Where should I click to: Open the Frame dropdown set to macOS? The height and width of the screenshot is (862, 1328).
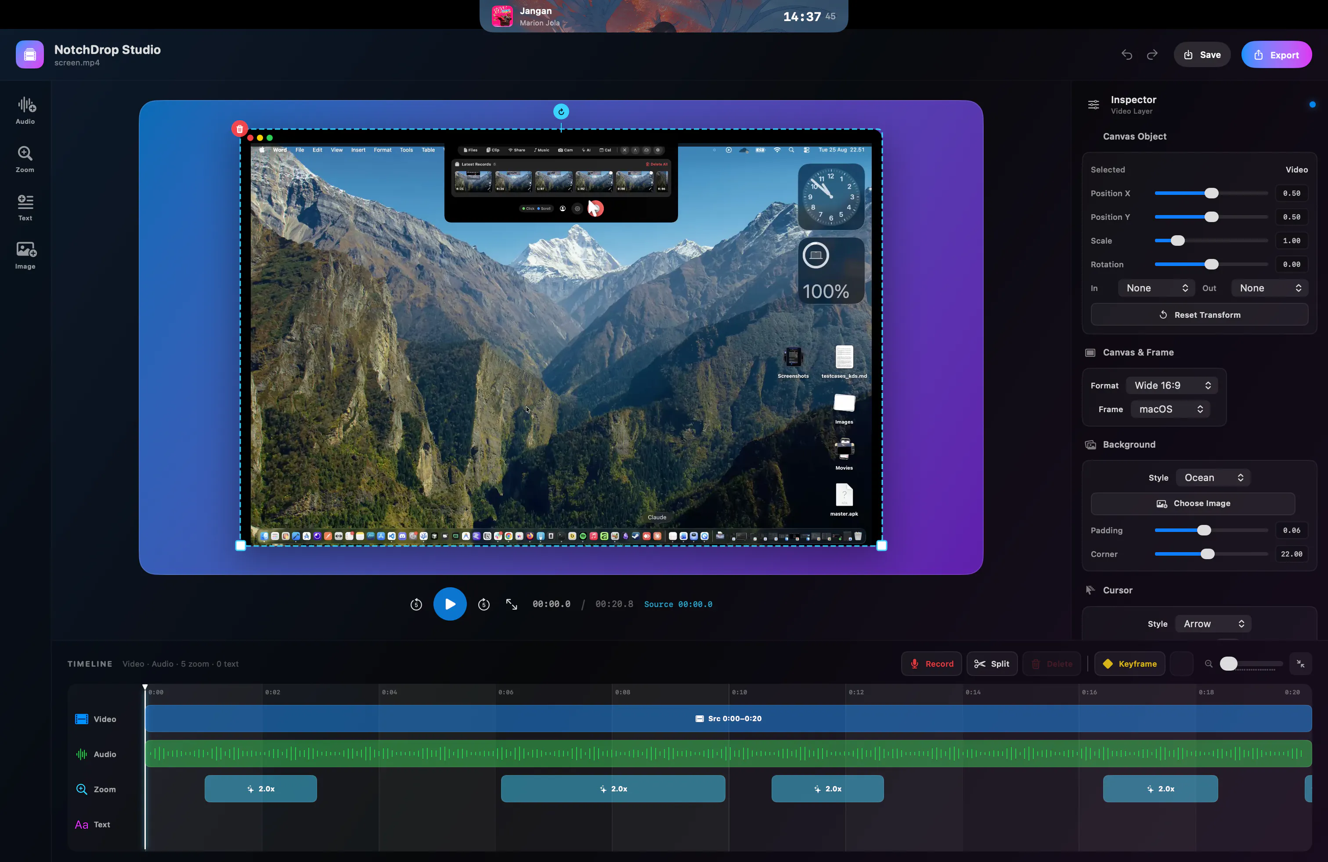pyautogui.click(x=1170, y=409)
